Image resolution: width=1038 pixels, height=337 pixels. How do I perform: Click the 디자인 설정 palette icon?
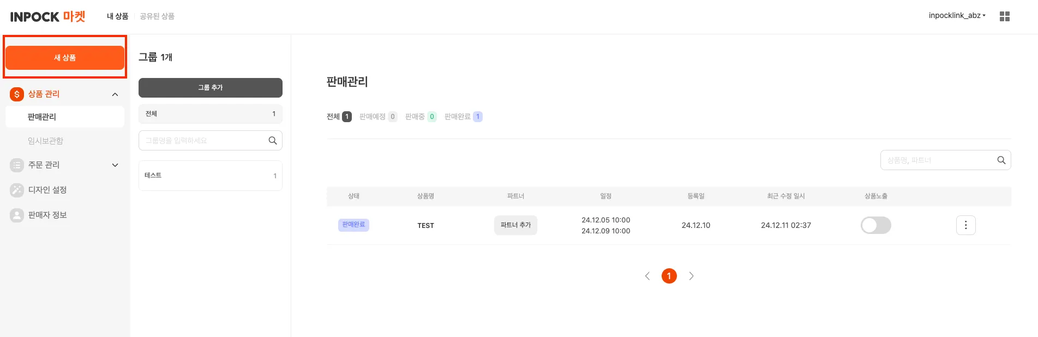pyautogui.click(x=17, y=190)
